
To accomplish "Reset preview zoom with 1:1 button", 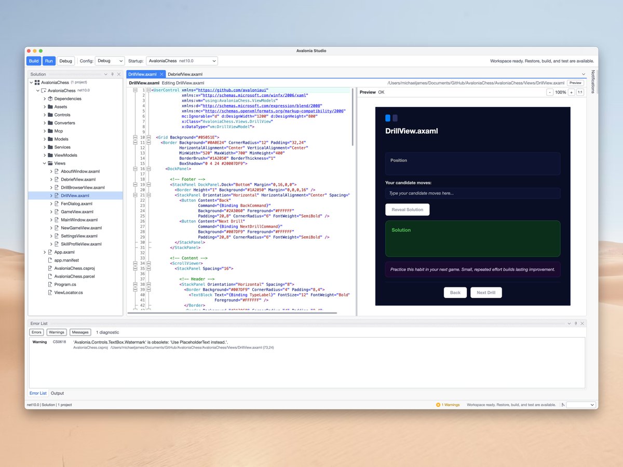I will [x=580, y=92].
